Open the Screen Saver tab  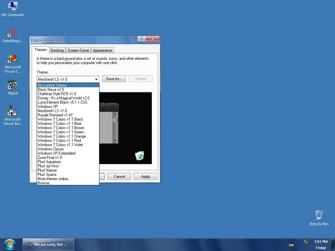pos(78,50)
